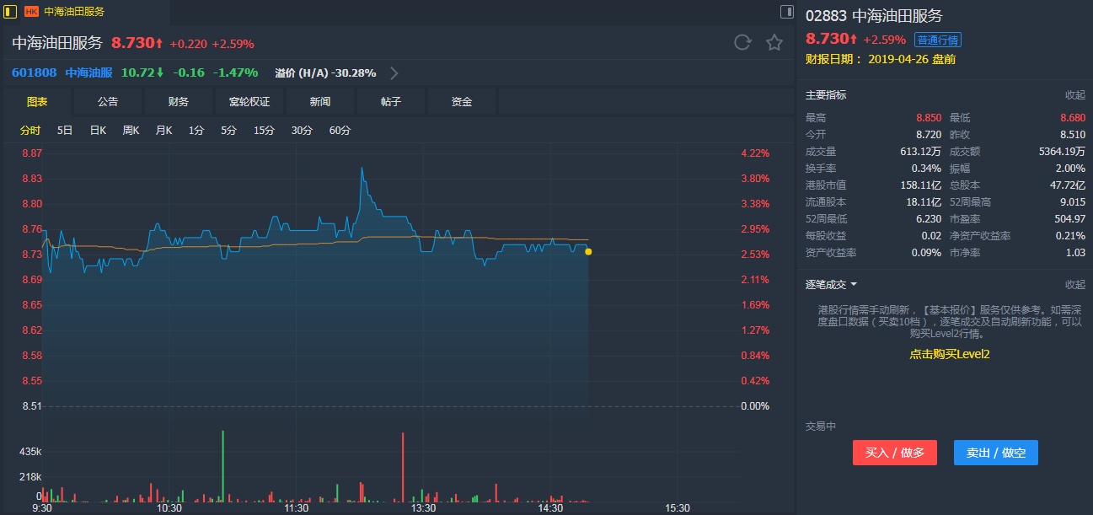Select the 日K chart period
Image resolution: width=1093 pixels, height=515 pixels.
pos(98,131)
